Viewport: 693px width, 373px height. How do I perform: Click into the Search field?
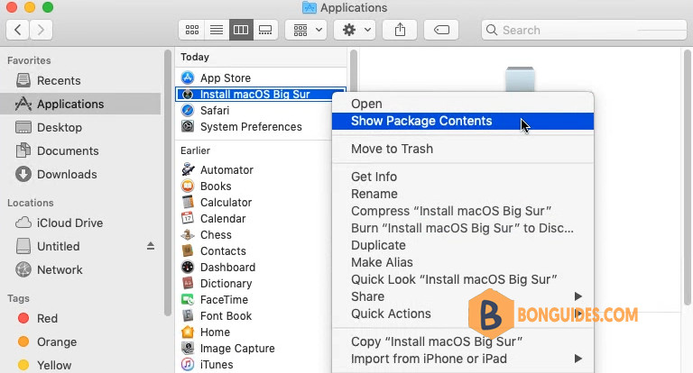click(x=584, y=30)
